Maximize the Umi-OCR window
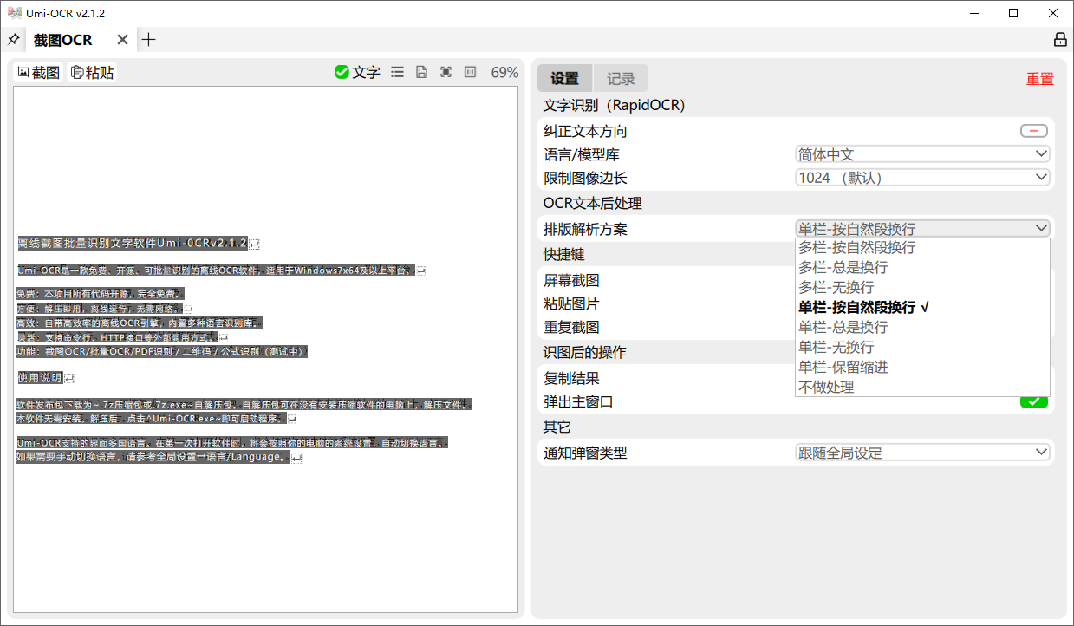This screenshot has width=1074, height=626. (x=1013, y=13)
